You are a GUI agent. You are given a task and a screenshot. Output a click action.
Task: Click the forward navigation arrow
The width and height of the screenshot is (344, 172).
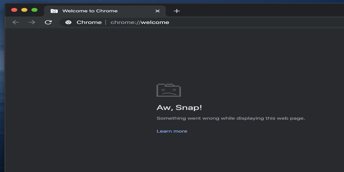point(32,22)
